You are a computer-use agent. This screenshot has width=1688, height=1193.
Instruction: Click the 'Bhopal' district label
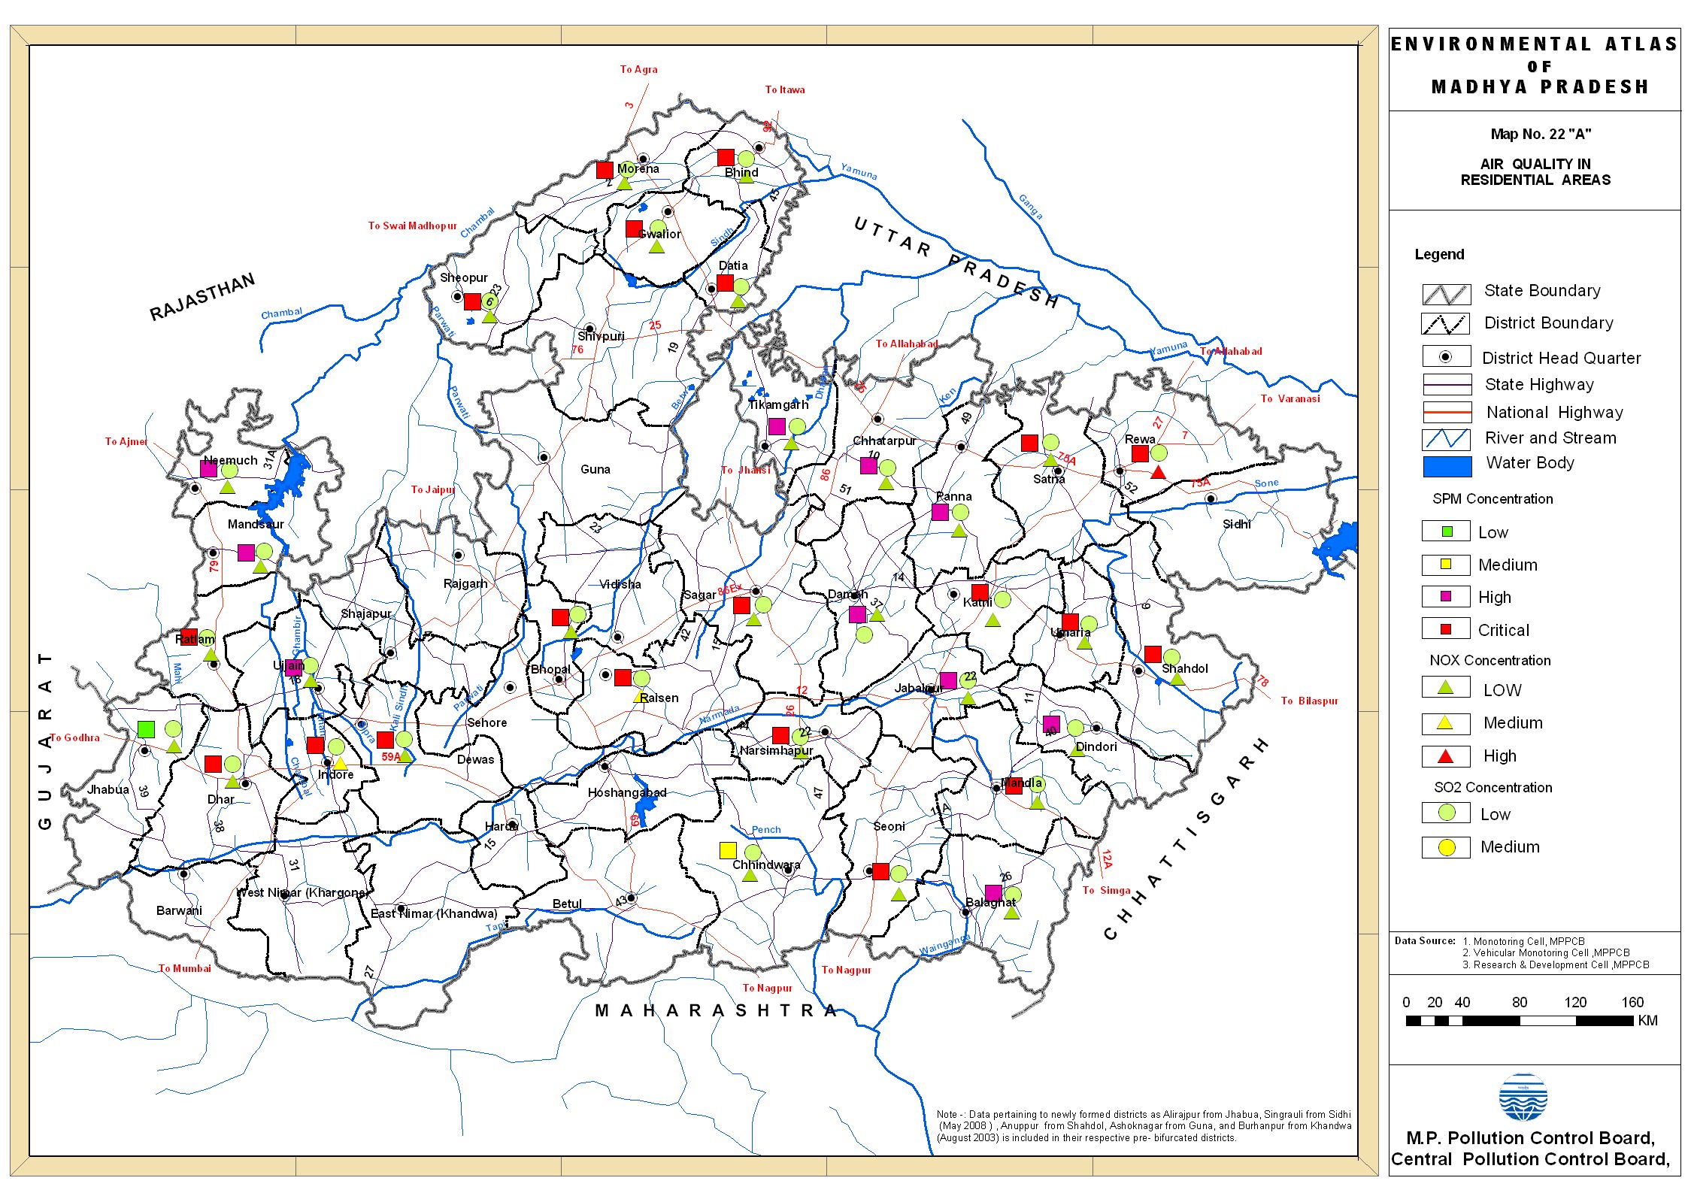[550, 669]
